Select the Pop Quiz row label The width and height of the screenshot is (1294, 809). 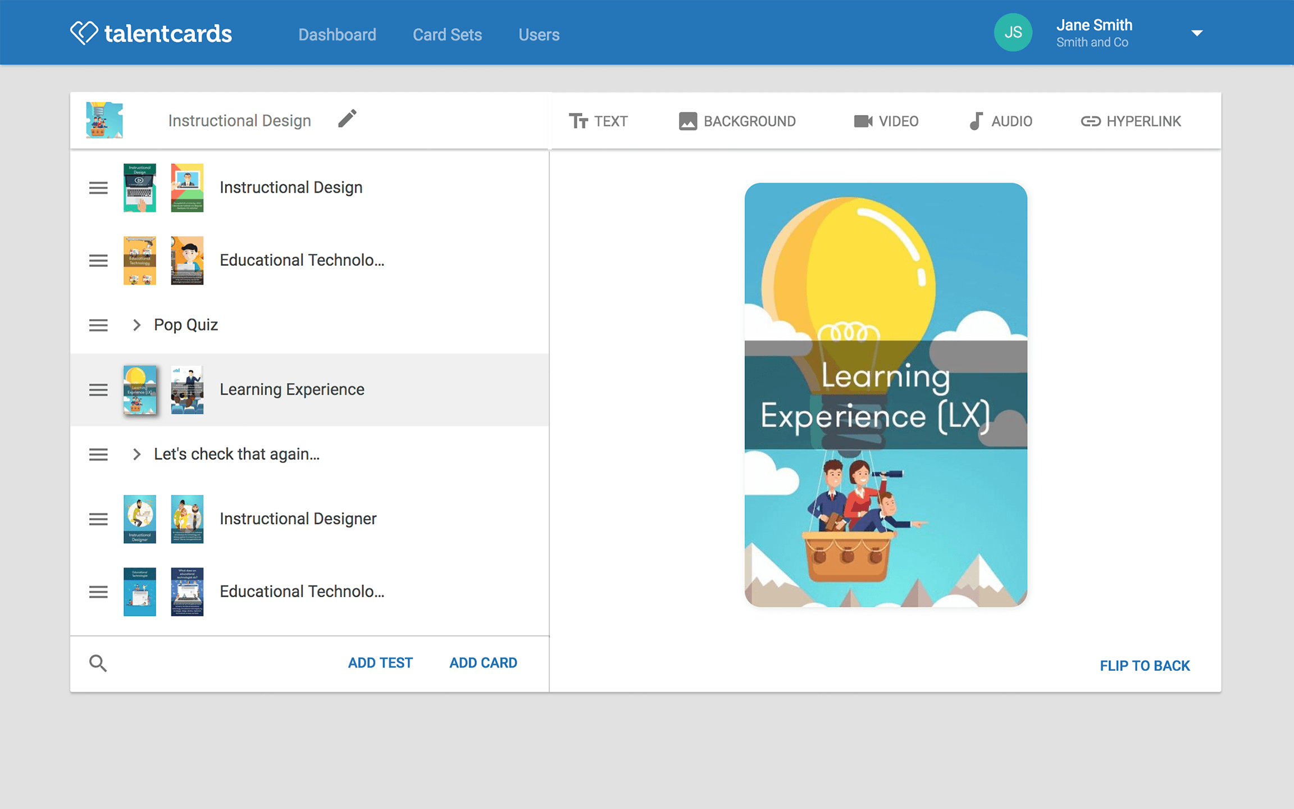pyautogui.click(x=186, y=325)
